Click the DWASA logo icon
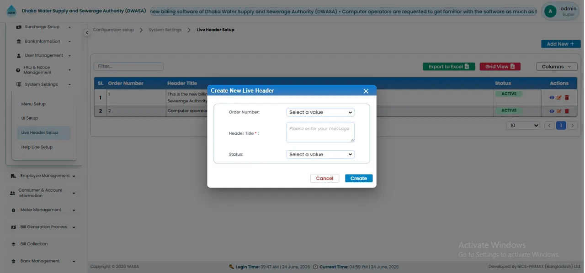Viewport: 585px width, 273px height. (x=11, y=11)
